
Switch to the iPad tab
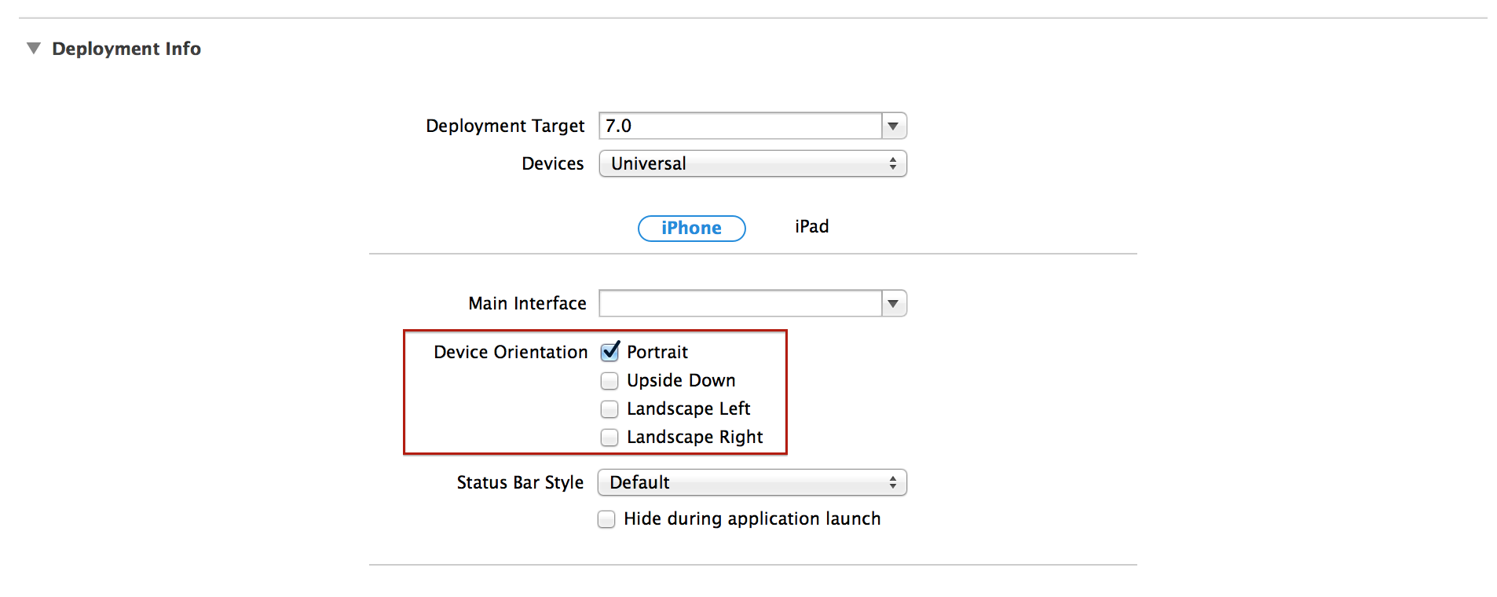[811, 227]
